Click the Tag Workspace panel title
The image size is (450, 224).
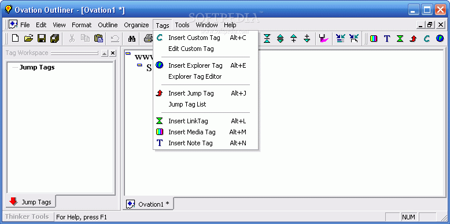pos(27,53)
